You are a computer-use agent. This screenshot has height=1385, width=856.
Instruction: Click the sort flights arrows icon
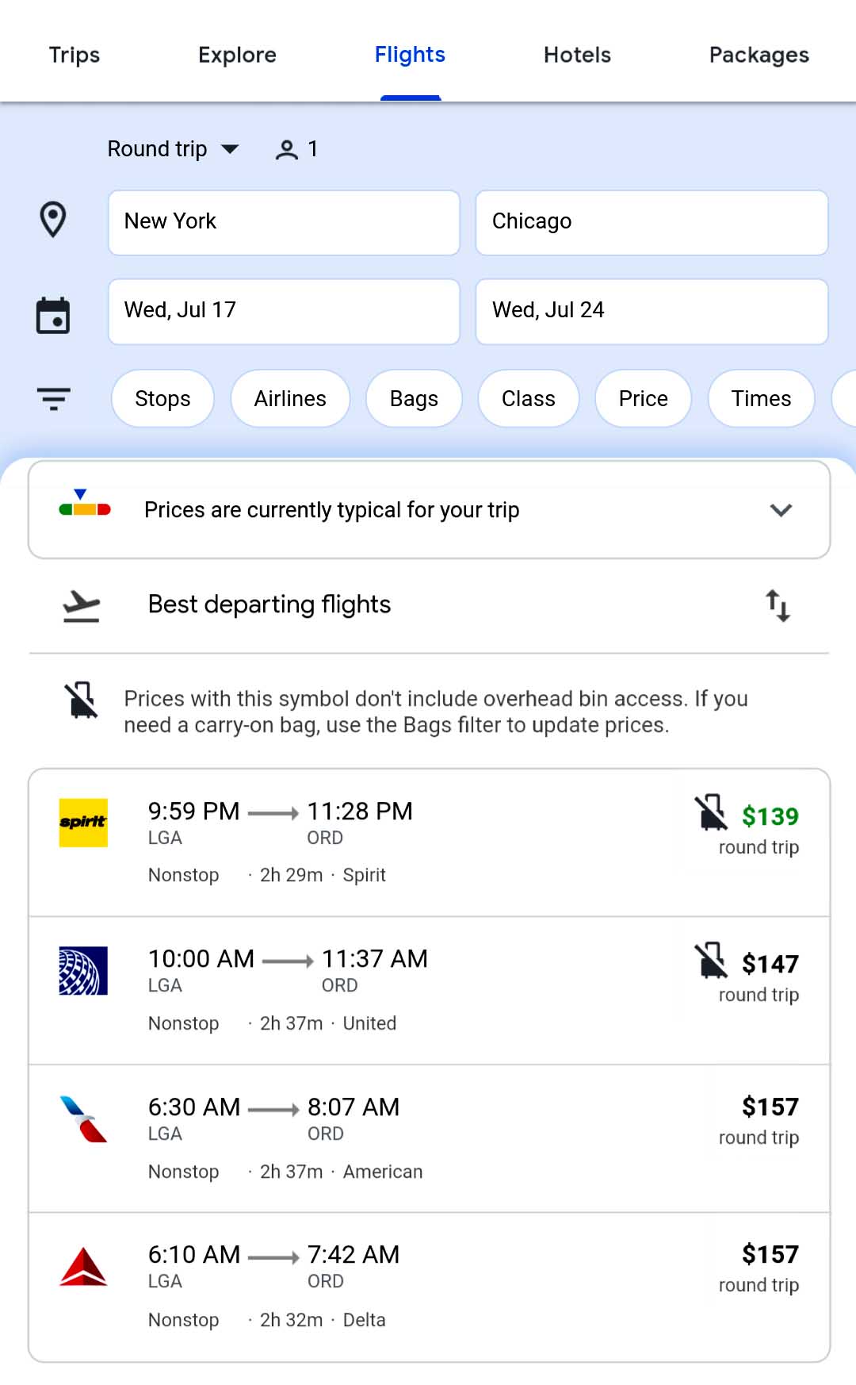pyautogui.click(x=778, y=605)
